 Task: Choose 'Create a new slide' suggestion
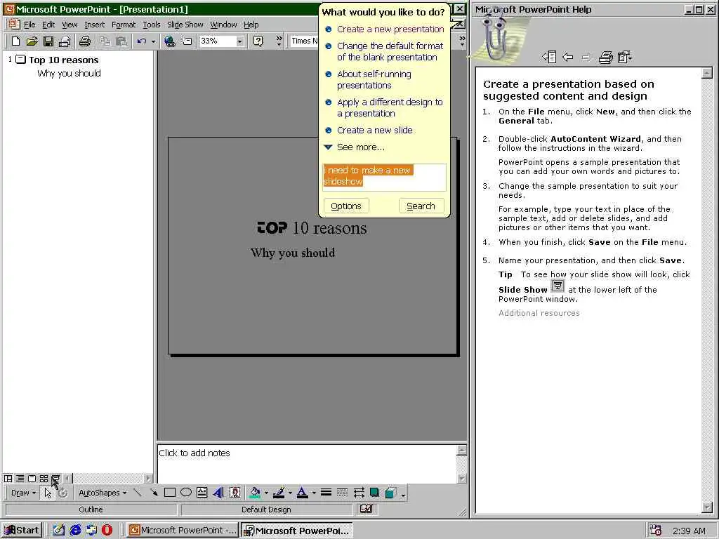(x=375, y=130)
